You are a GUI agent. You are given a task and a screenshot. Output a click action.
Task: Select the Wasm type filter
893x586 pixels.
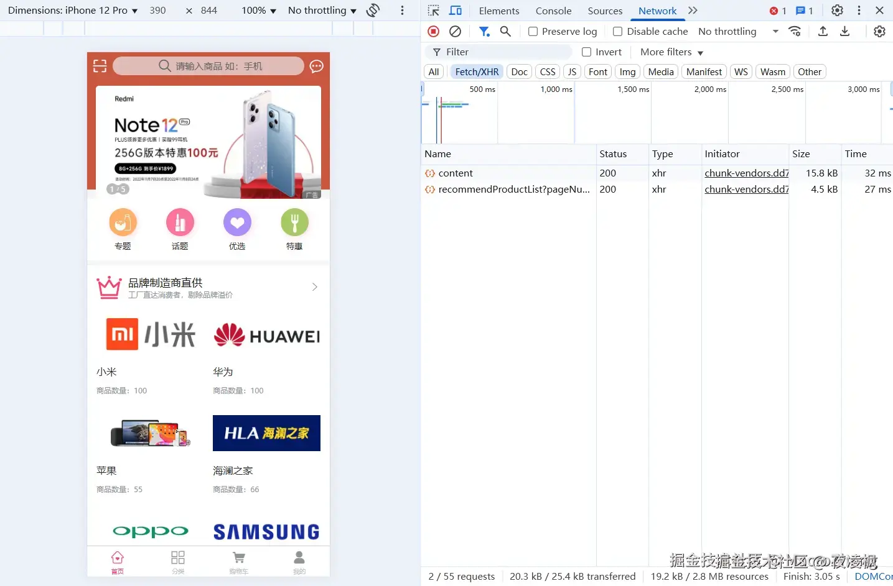tap(773, 72)
